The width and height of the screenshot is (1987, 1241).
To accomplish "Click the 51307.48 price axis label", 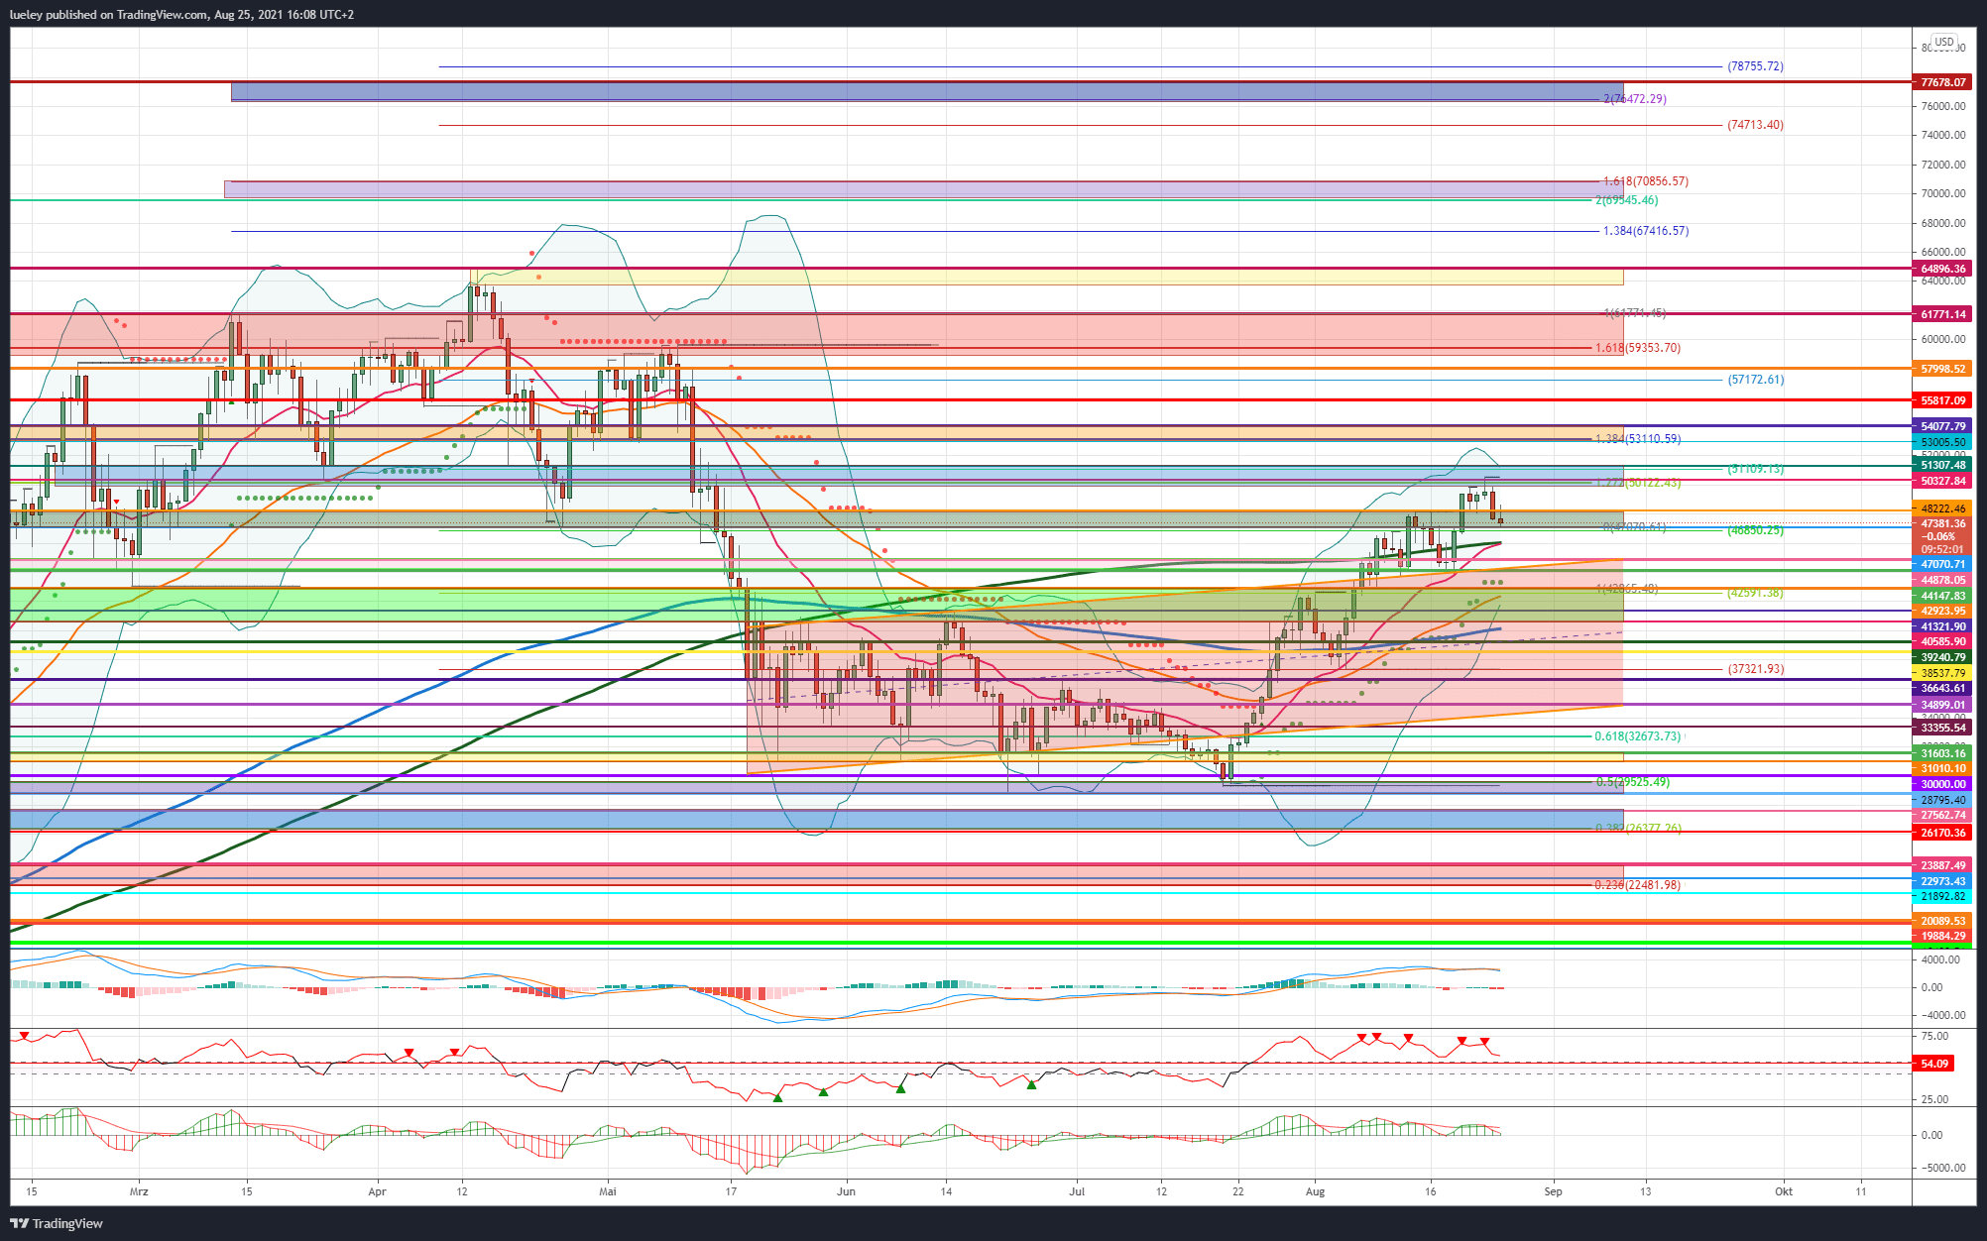I will 1942,465.
